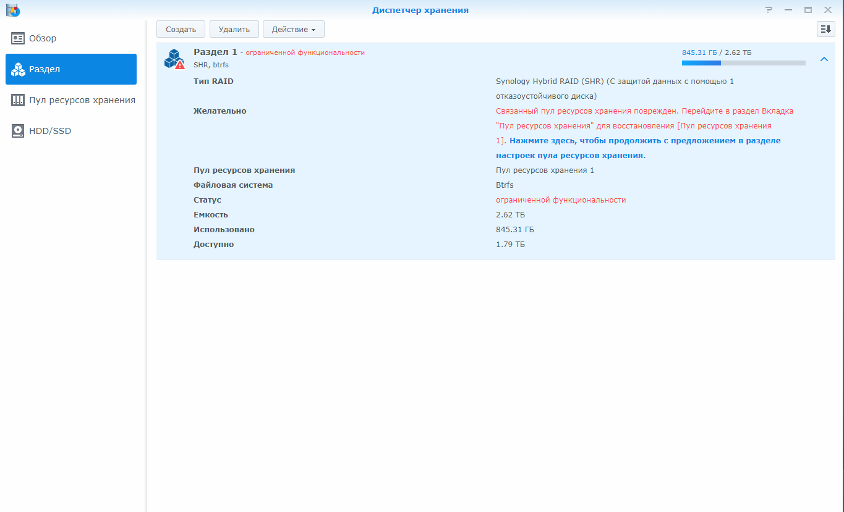Image resolution: width=844 pixels, height=512 pixels.
Task: Open the help question mark icon
Action: pyautogui.click(x=769, y=10)
